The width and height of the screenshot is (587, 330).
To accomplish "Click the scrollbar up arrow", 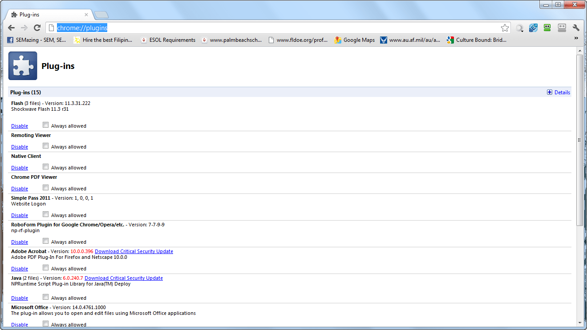I will 579,51.
